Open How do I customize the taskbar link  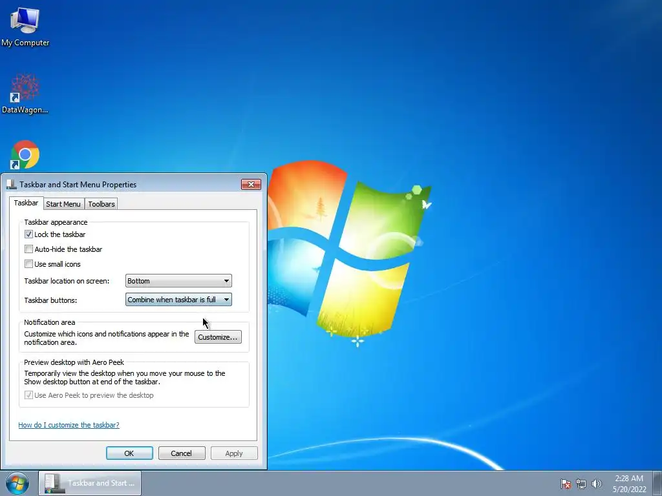[x=69, y=425]
